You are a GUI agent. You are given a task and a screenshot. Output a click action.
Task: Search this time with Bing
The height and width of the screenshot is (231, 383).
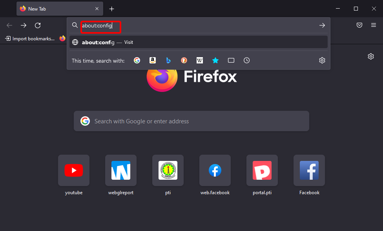click(168, 60)
